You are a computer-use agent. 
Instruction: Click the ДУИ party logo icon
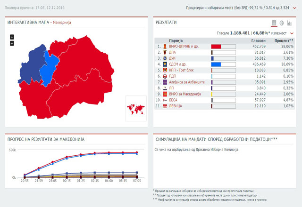(x=165, y=58)
